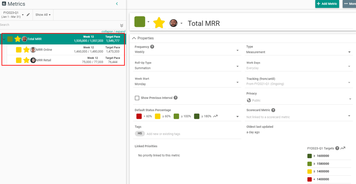
Task: Collapse the Properties section
Action: (134, 38)
